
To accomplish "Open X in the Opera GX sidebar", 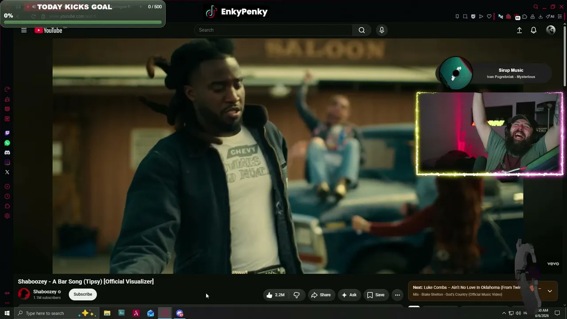I will [7, 172].
